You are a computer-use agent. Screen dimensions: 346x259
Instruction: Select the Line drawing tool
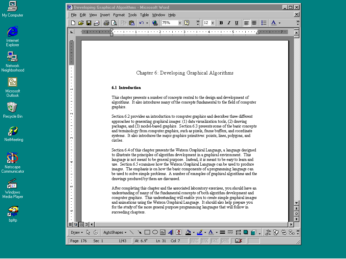132,232
